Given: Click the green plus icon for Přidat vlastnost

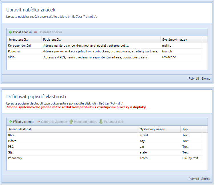Looking at the screenshot, I should (x=10, y=122).
